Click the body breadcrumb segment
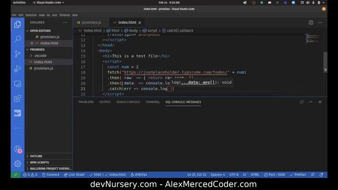This screenshot has height=190, width=338. click(131, 31)
